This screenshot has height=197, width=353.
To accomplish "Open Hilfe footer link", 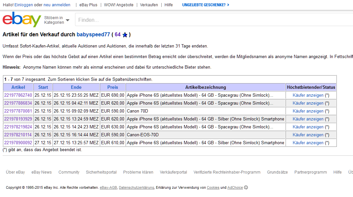I will [337, 172].
